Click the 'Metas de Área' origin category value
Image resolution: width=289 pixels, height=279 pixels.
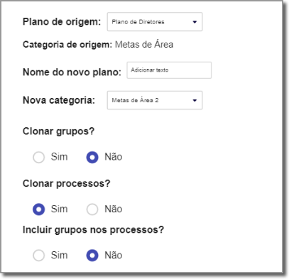[144, 45]
